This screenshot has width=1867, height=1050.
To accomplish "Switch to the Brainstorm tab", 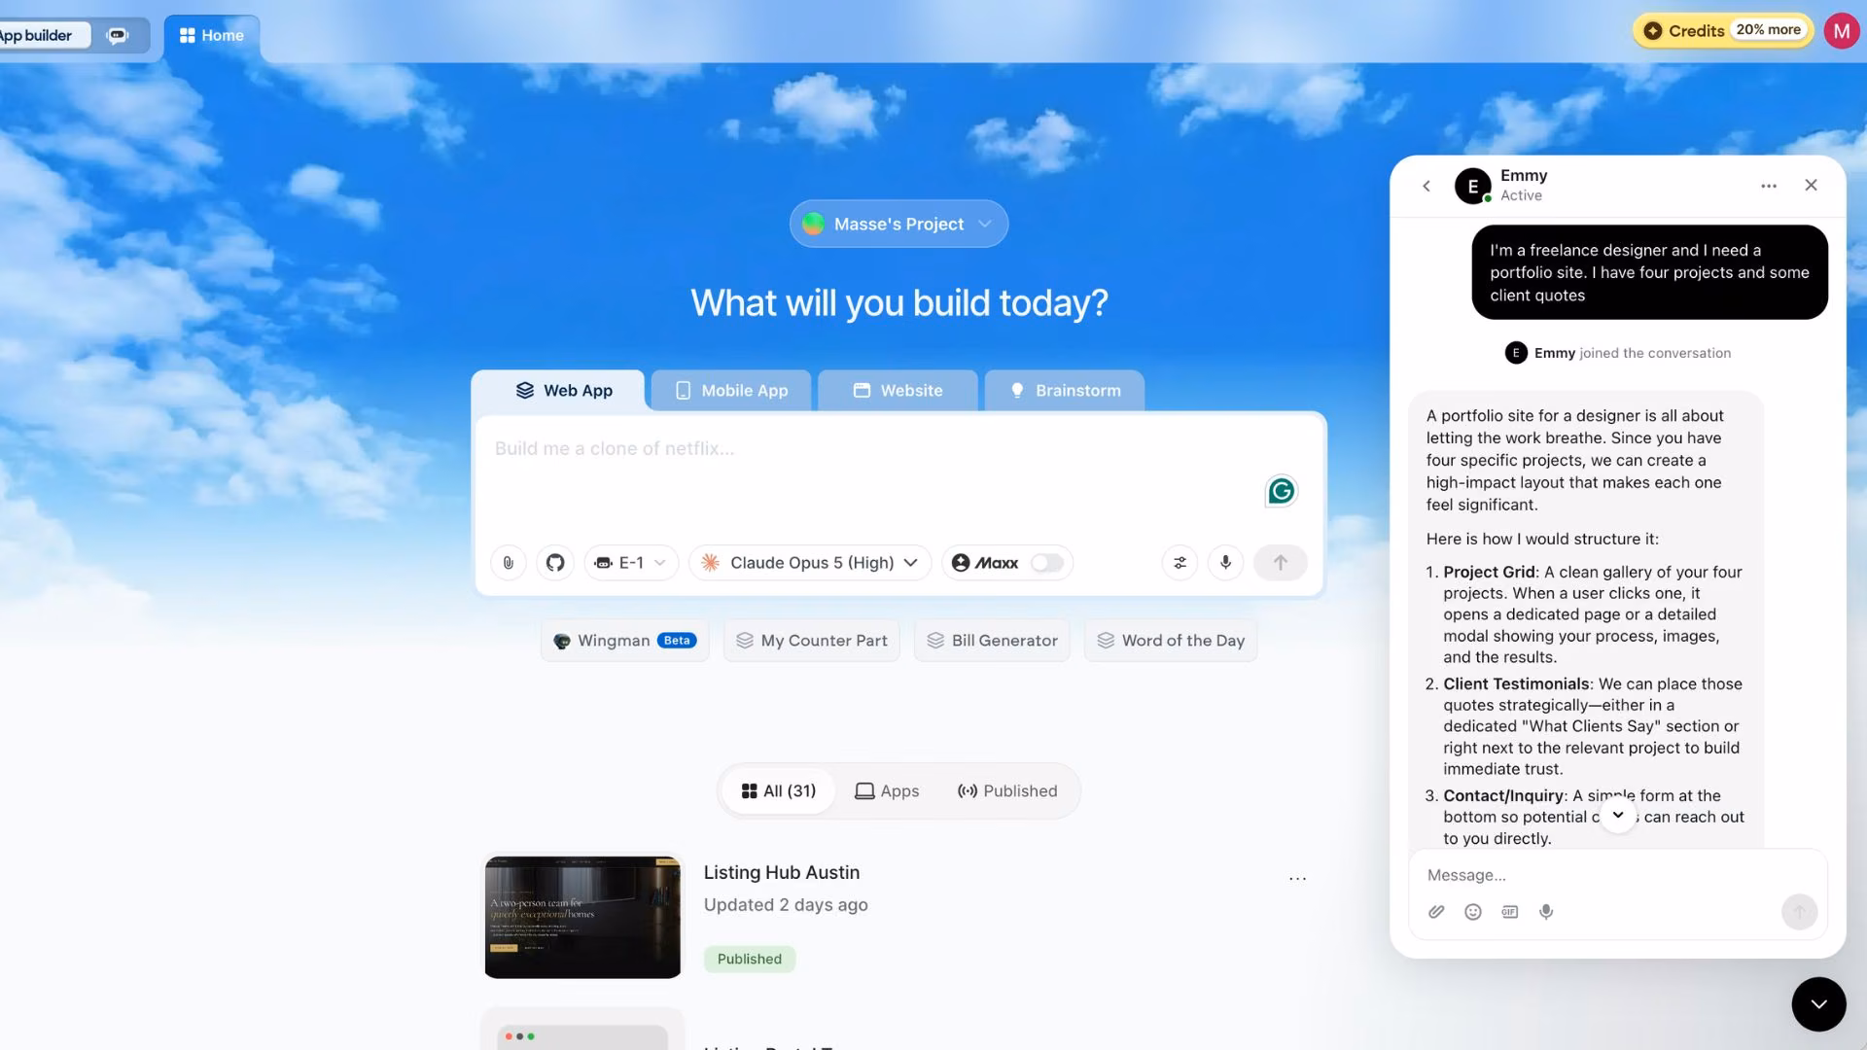I will [1065, 391].
